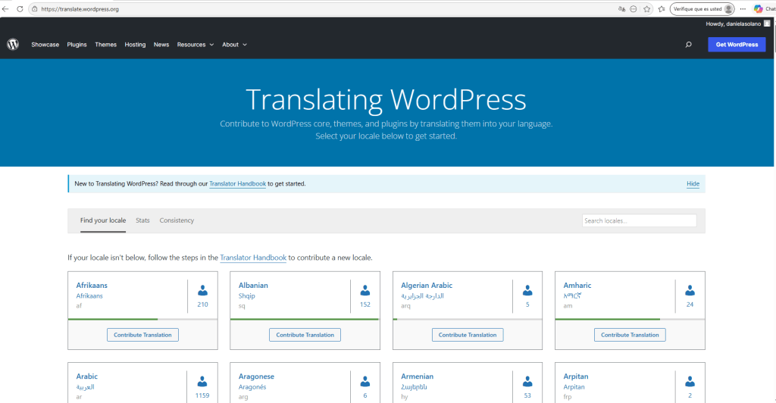Click the star icon to bookmark page
This screenshot has height=403, width=776.
coord(646,9)
